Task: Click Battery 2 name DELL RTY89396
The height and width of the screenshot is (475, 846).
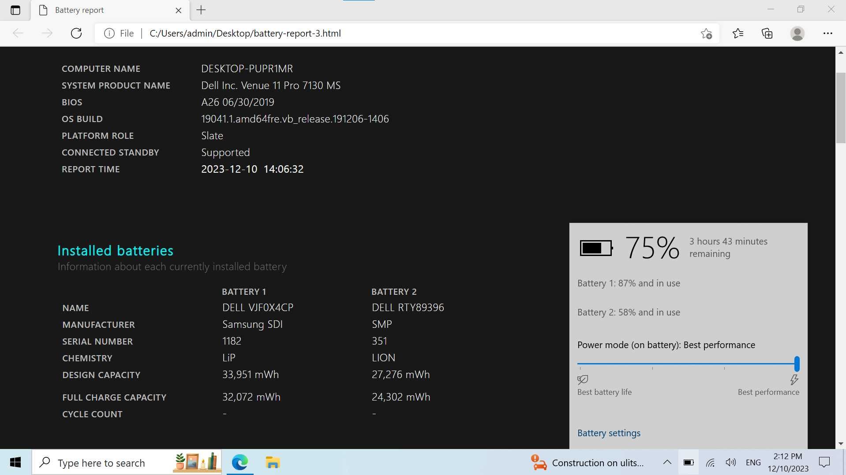Action: [x=408, y=308]
